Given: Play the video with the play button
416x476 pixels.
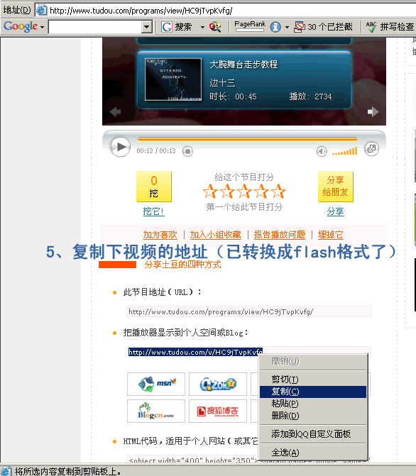Looking at the screenshot, I should click(121, 147).
